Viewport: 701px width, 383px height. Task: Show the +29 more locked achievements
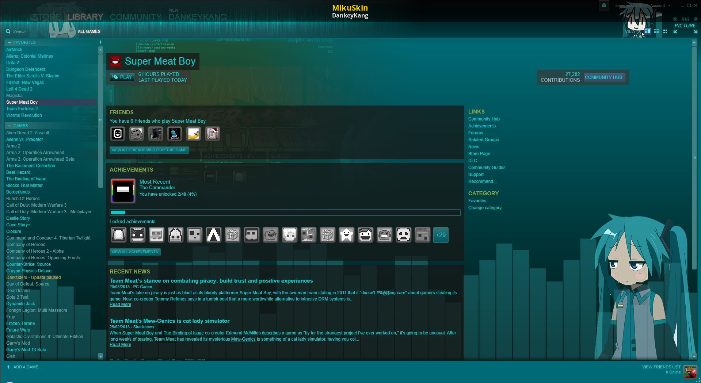coord(441,235)
